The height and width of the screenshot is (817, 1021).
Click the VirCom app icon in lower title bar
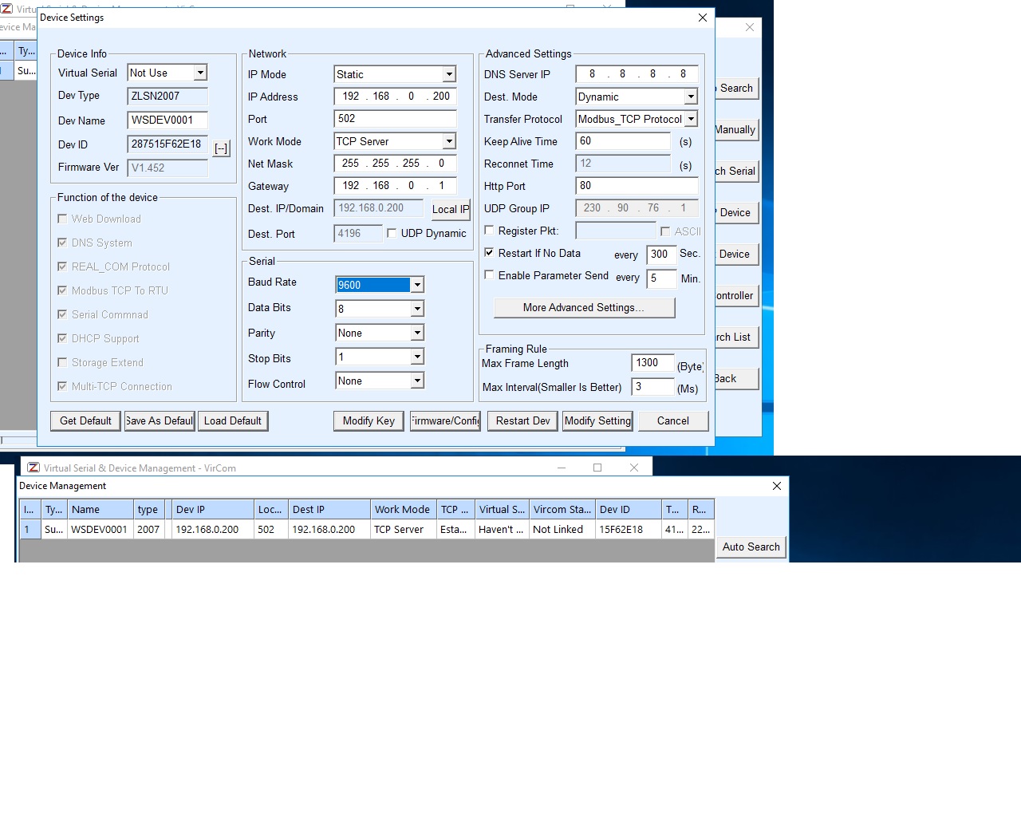pyautogui.click(x=34, y=468)
